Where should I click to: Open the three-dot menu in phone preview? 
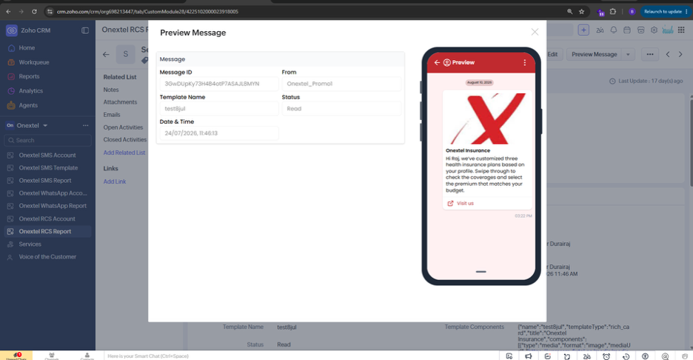[x=525, y=63]
